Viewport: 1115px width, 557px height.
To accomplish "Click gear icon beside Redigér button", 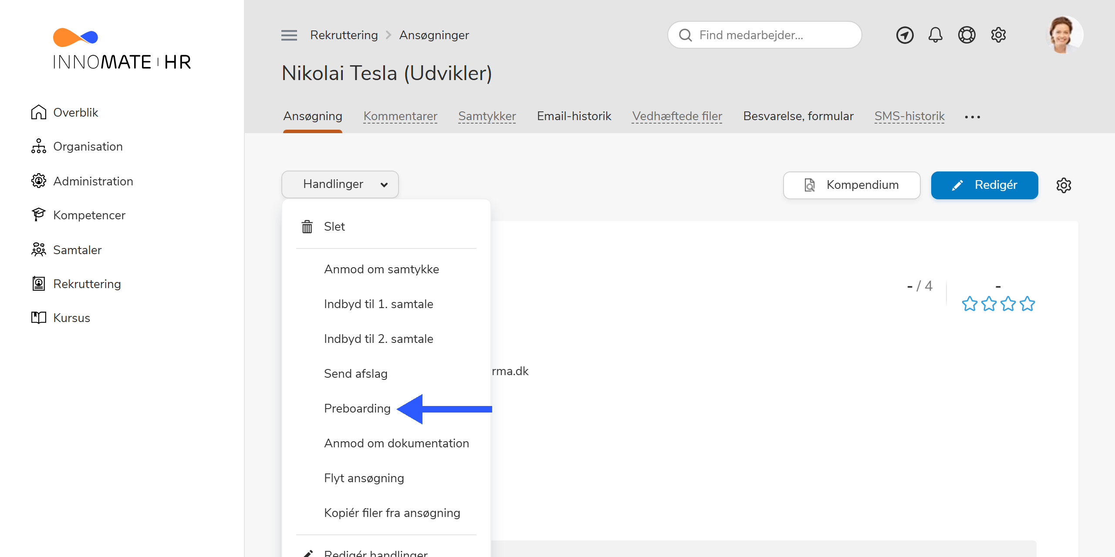I will coord(1064,185).
